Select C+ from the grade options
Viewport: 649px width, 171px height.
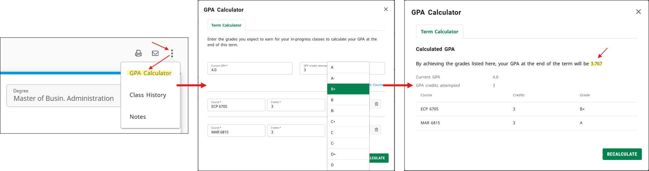point(348,122)
